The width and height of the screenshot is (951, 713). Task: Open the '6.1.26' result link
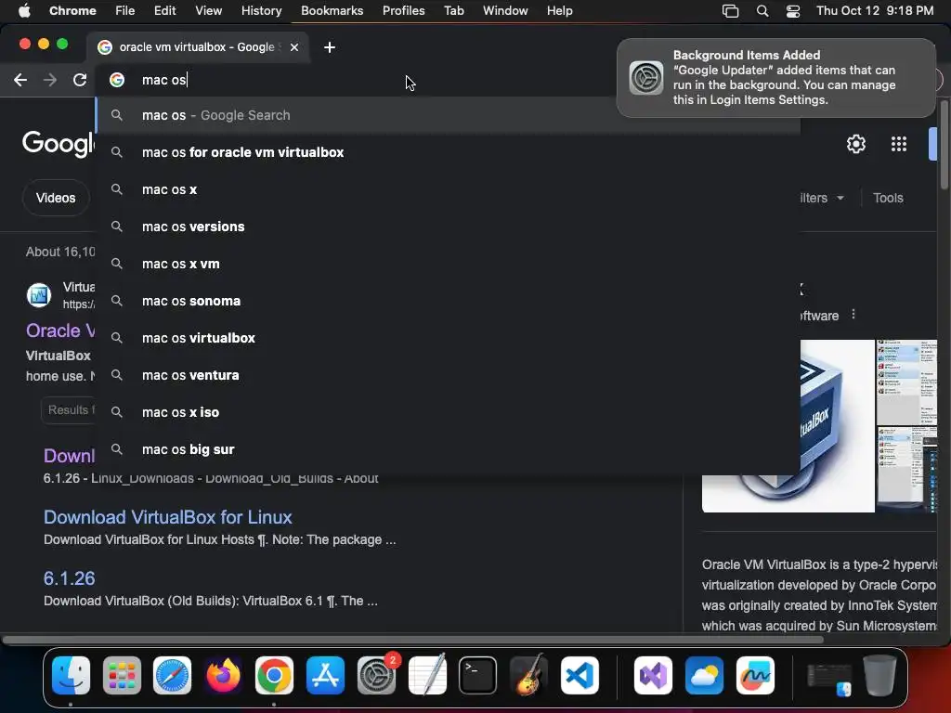[x=69, y=578]
